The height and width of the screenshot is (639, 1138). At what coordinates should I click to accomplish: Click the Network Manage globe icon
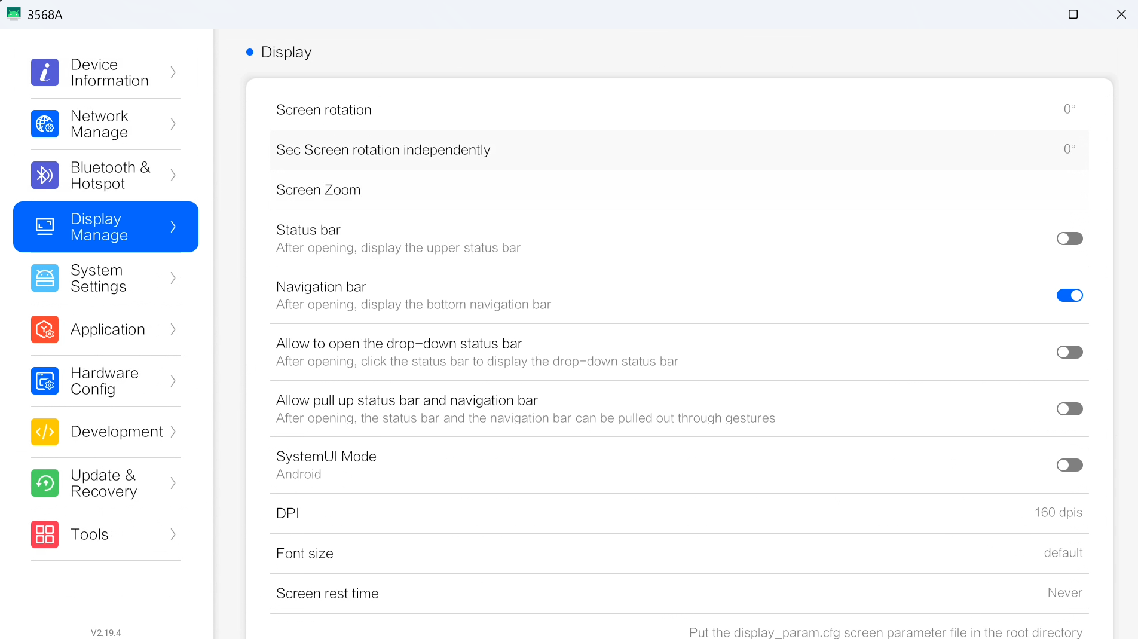pyautogui.click(x=45, y=124)
